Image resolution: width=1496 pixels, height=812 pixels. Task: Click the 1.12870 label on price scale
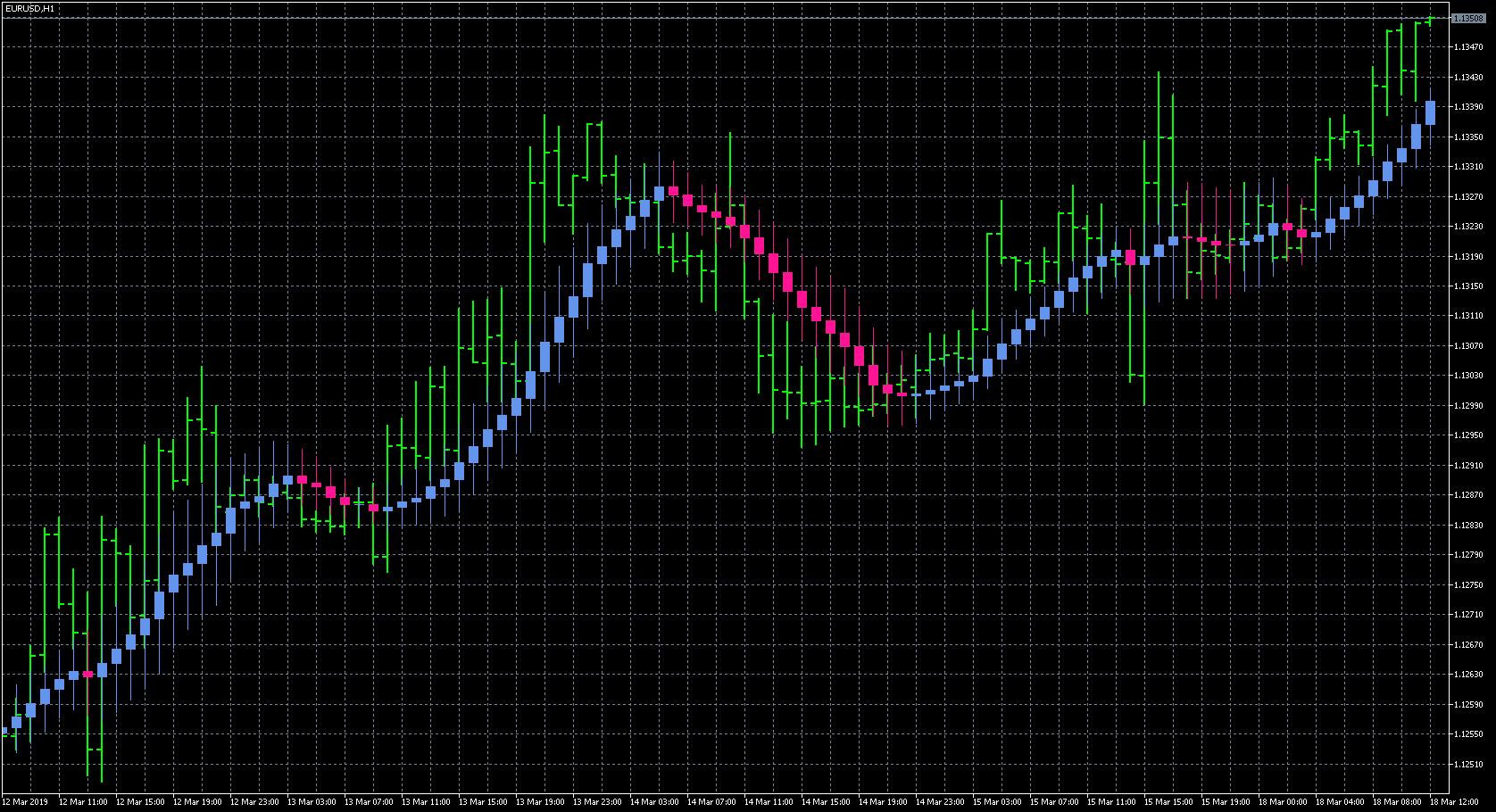pos(1468,495)
